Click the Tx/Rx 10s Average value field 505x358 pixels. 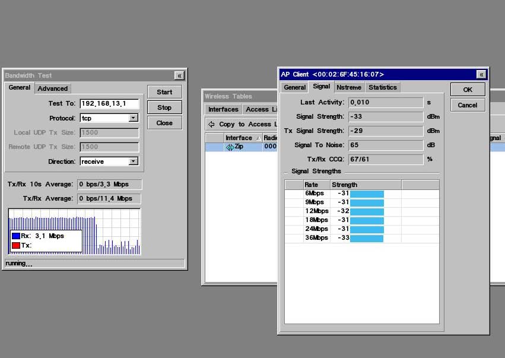tap(109, 184)
